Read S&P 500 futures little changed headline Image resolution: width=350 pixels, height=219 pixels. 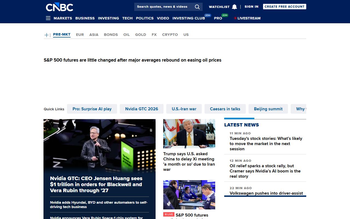click(132, 60)
